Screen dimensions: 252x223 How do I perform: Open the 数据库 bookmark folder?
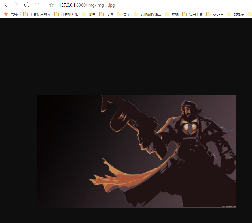236,14
